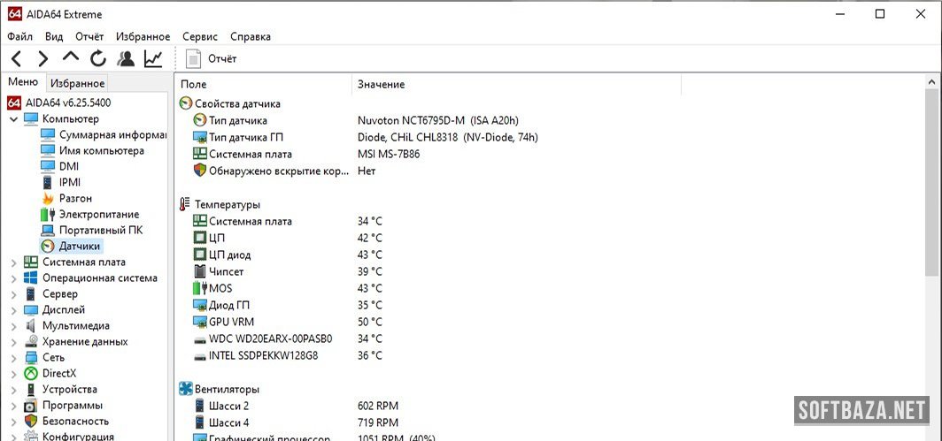Go up one level with the Up arrow

point(70,58)
